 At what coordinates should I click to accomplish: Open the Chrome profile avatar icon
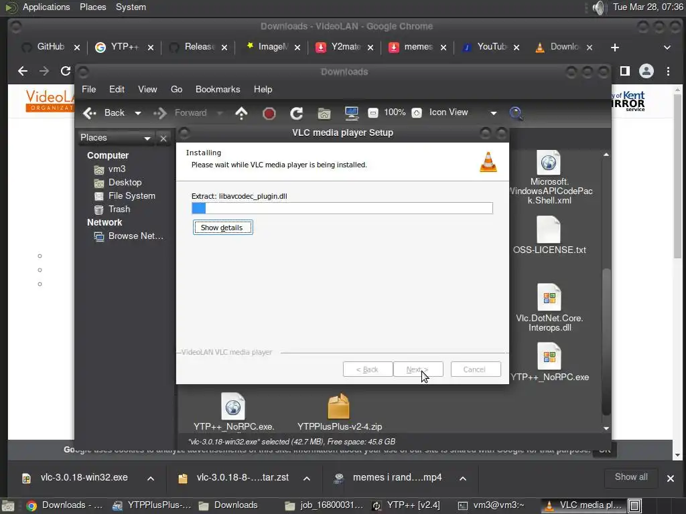click(646, 71)
